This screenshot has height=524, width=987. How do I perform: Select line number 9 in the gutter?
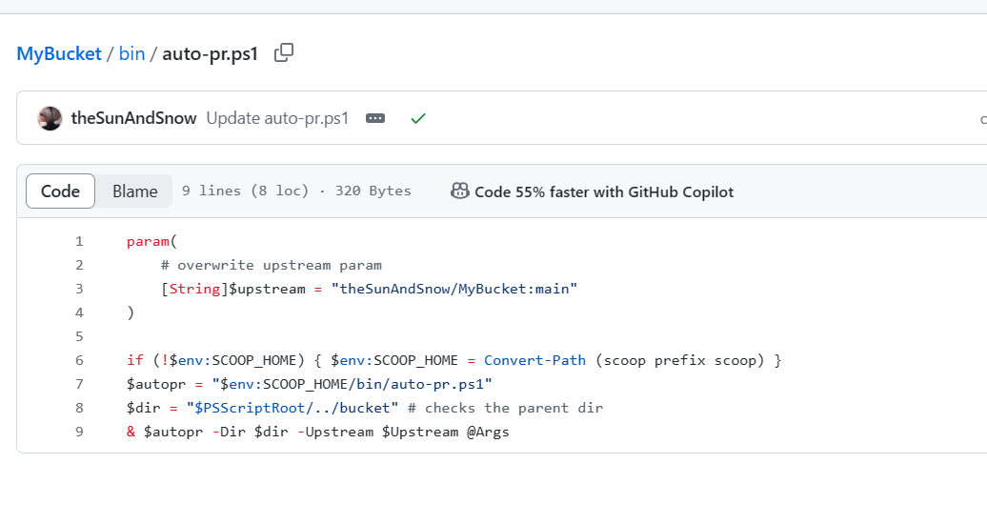click(x=79, y=432)
